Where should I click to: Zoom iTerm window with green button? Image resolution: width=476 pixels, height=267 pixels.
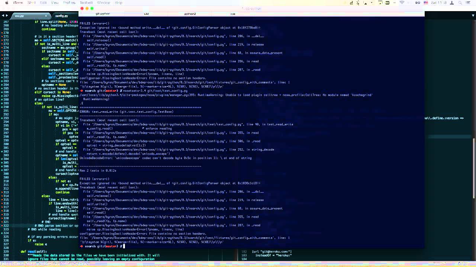point(92,9)
